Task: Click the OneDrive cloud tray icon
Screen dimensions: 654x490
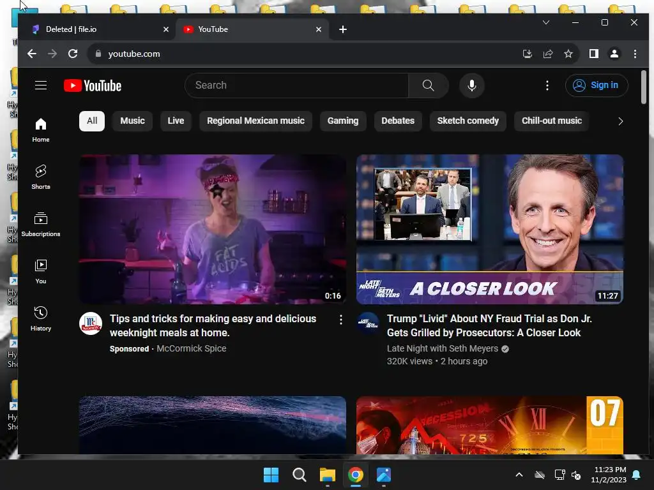Action: click(x=540, y=475)
